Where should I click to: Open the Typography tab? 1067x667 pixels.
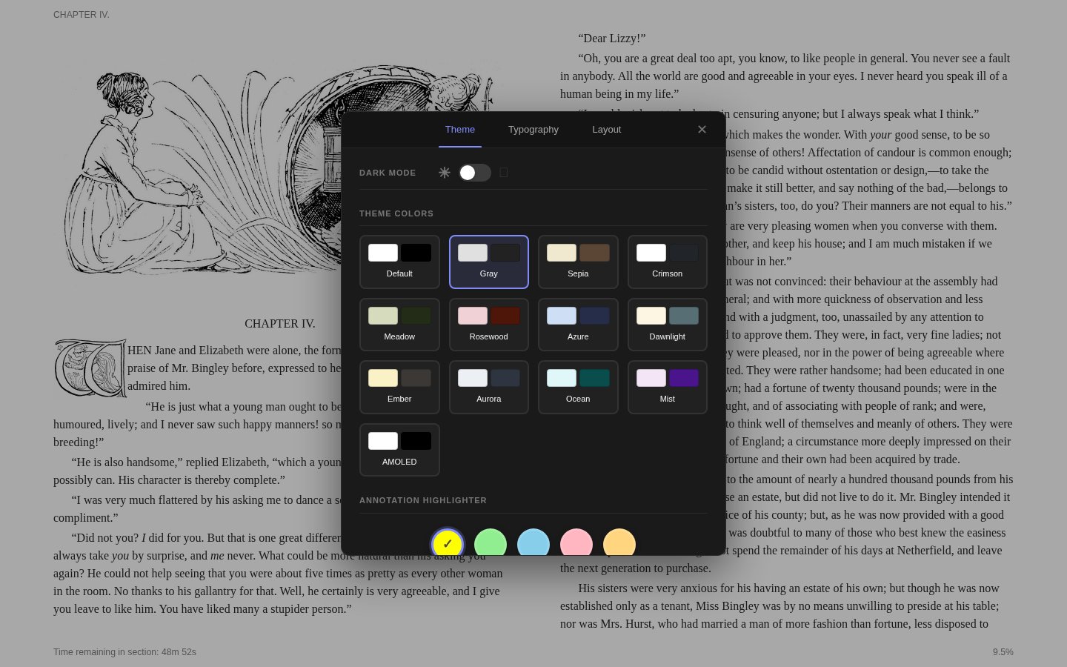click(533, 130)
